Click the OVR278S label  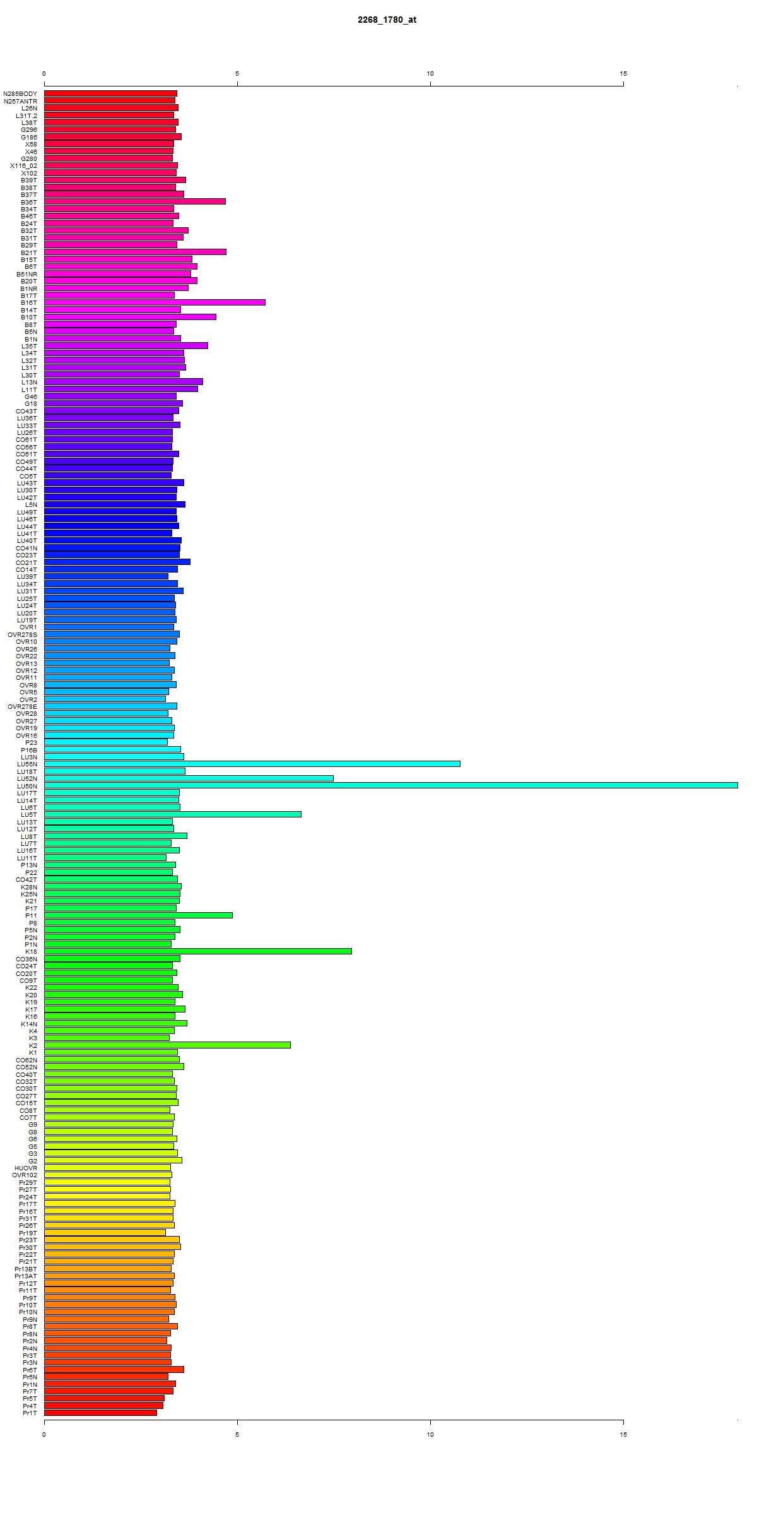[x=22, y=635]
